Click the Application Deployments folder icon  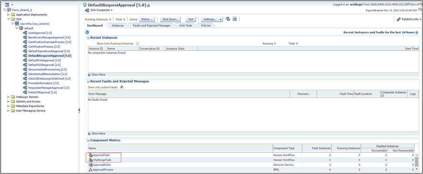click(x=13, y=14)
